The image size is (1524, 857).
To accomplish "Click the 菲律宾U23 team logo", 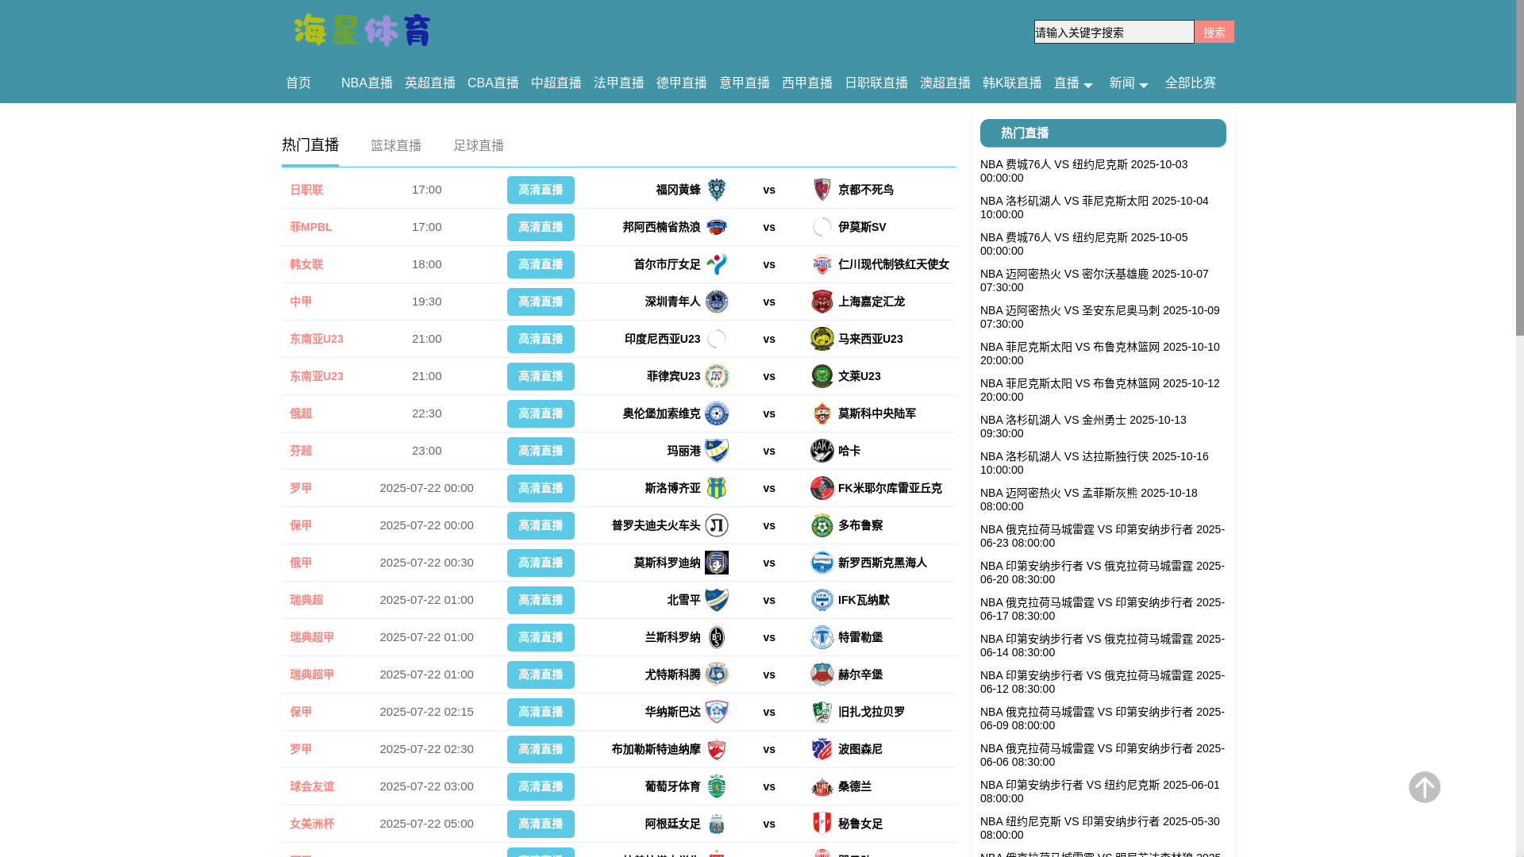I will pyautogui.click(x=717, y=376).
